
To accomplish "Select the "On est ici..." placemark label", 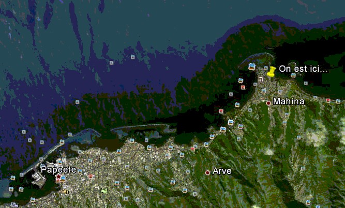I will coord(303,69).
